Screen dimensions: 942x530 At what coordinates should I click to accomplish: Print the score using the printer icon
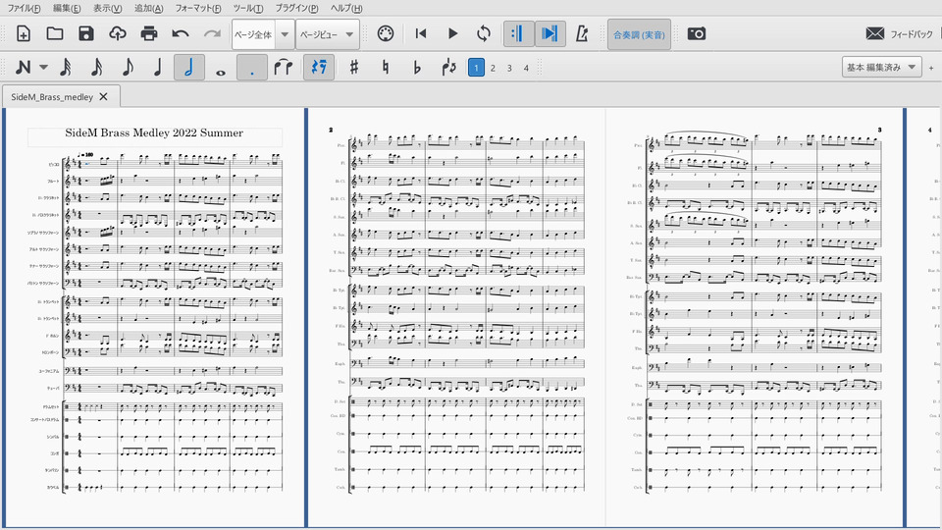point(149,33)
